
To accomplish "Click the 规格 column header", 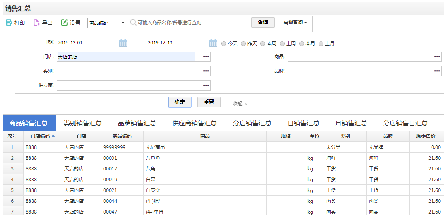I will pos(286,136).
